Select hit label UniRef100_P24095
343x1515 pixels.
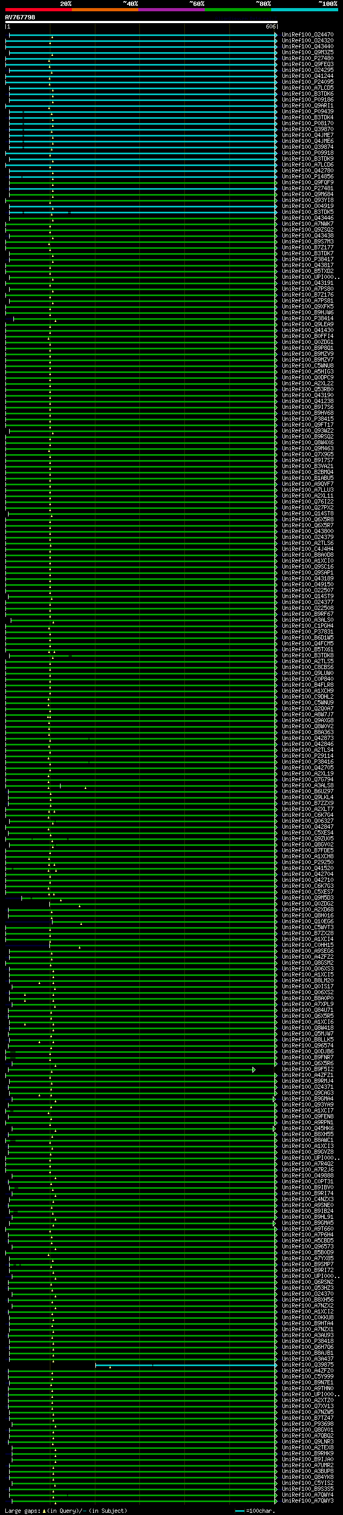308,82
